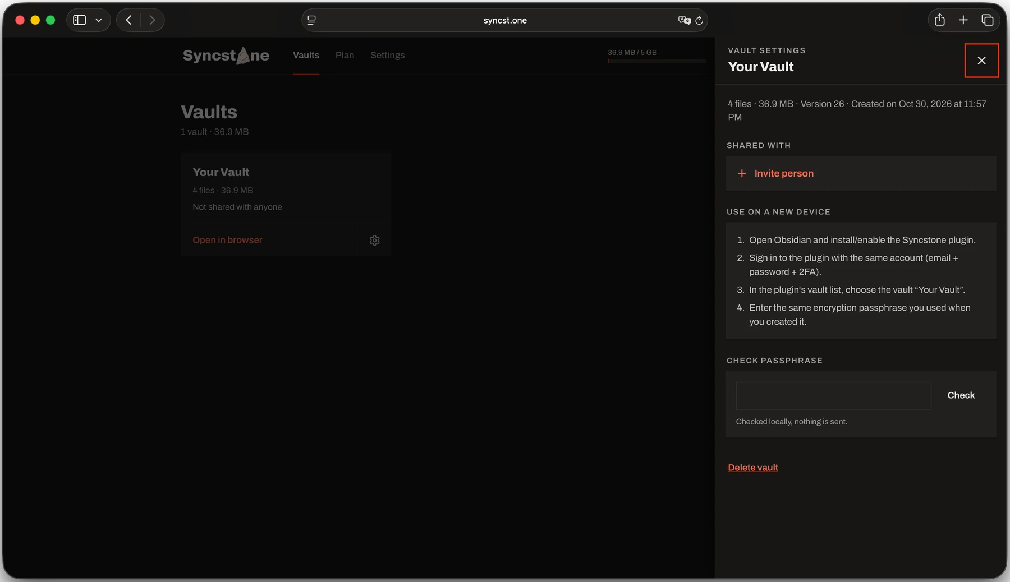Click 'Checked locally, nothing is sent.' note

pos(791,422)
